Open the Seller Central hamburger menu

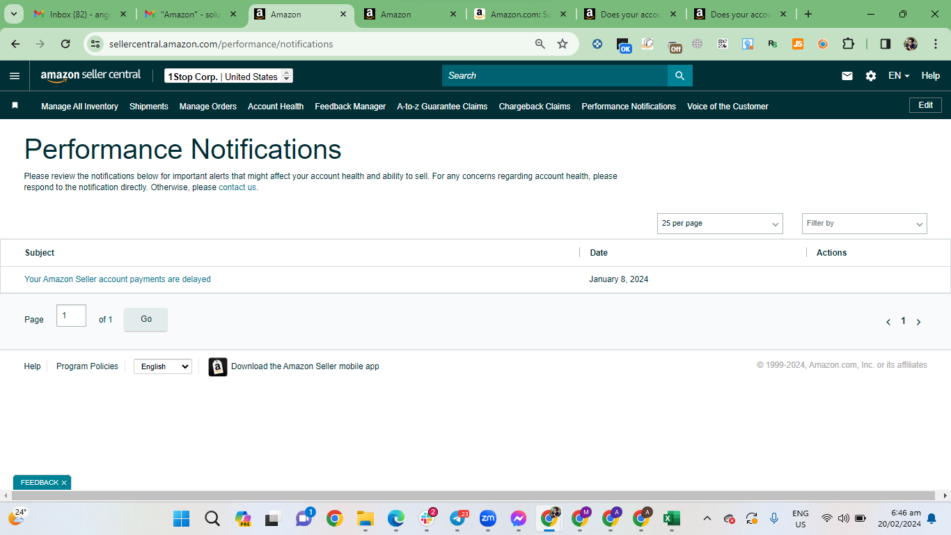click(x=15, y=76)
